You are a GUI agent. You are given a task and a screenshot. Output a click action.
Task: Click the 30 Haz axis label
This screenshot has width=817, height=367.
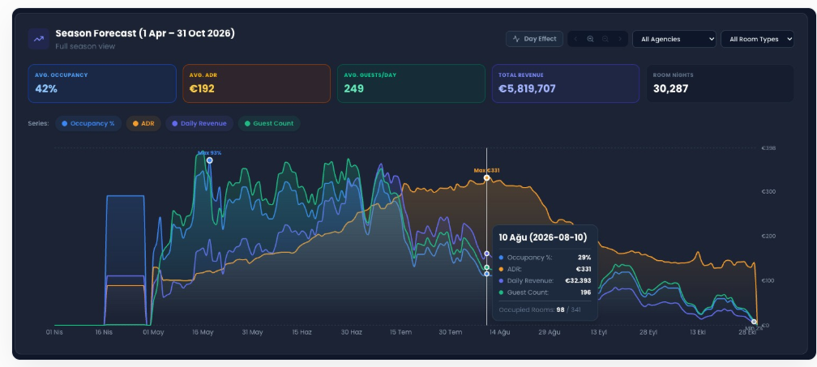[x=352, y=332]
